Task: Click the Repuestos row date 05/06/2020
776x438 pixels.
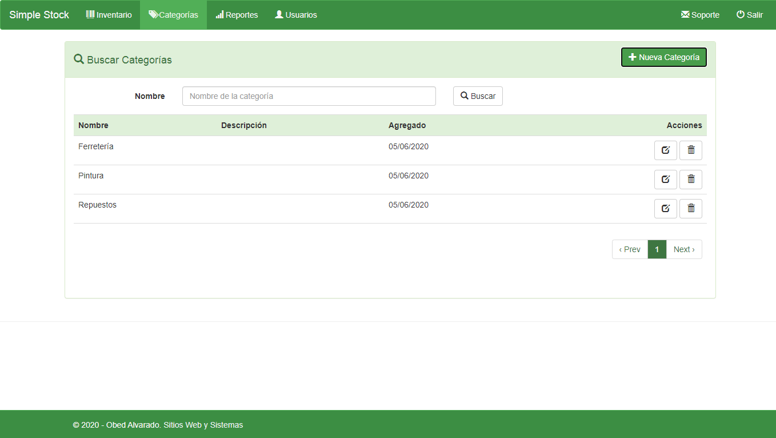Action: point(409,205)
